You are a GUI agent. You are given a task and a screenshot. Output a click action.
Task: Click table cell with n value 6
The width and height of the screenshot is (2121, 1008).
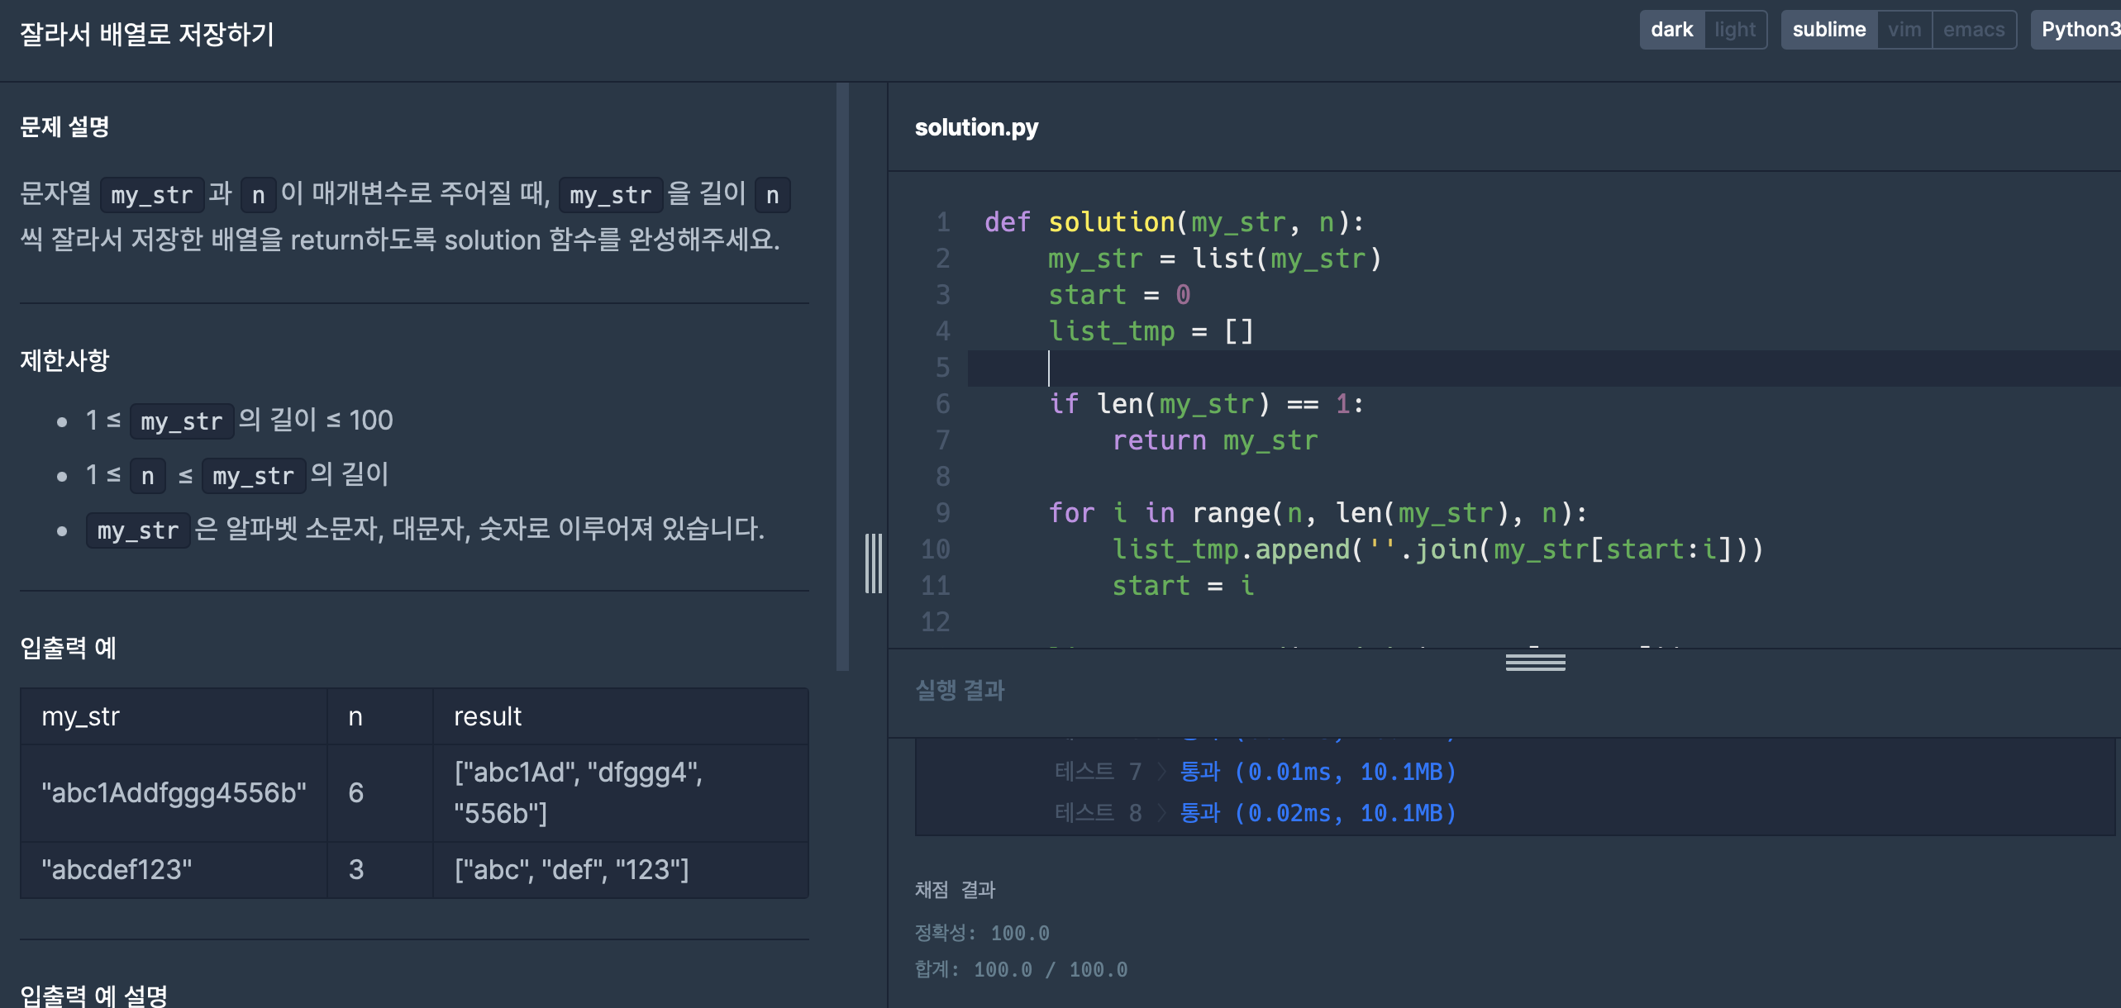380,793
